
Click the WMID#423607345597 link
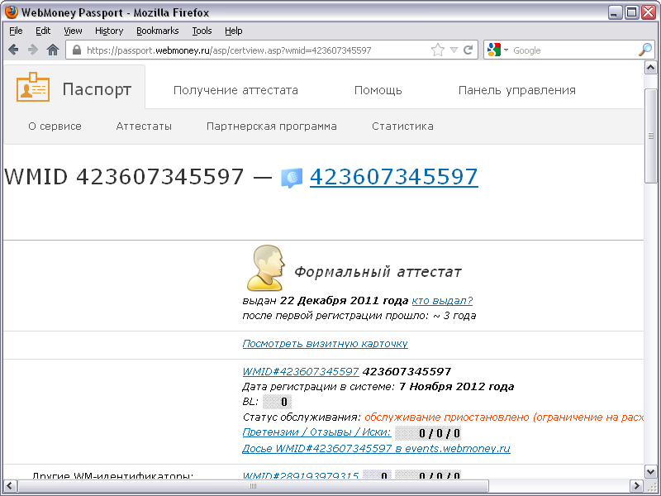[301, 371]
